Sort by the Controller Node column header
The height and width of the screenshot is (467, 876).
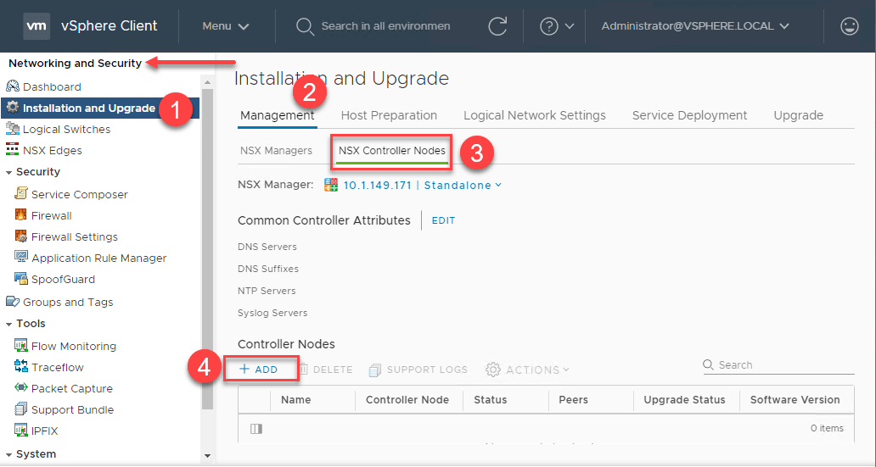[407, 399]
